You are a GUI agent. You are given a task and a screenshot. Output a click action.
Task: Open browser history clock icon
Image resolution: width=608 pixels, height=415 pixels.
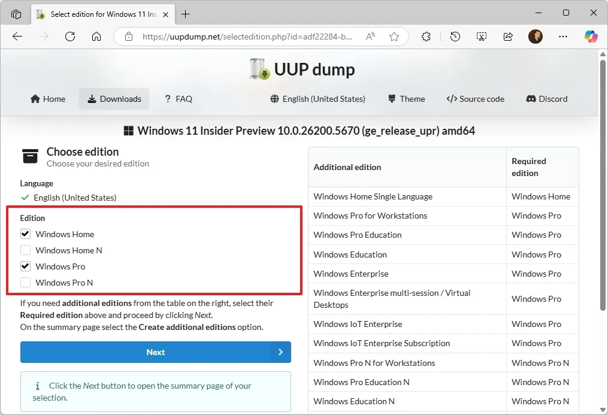tap(455, 37)
